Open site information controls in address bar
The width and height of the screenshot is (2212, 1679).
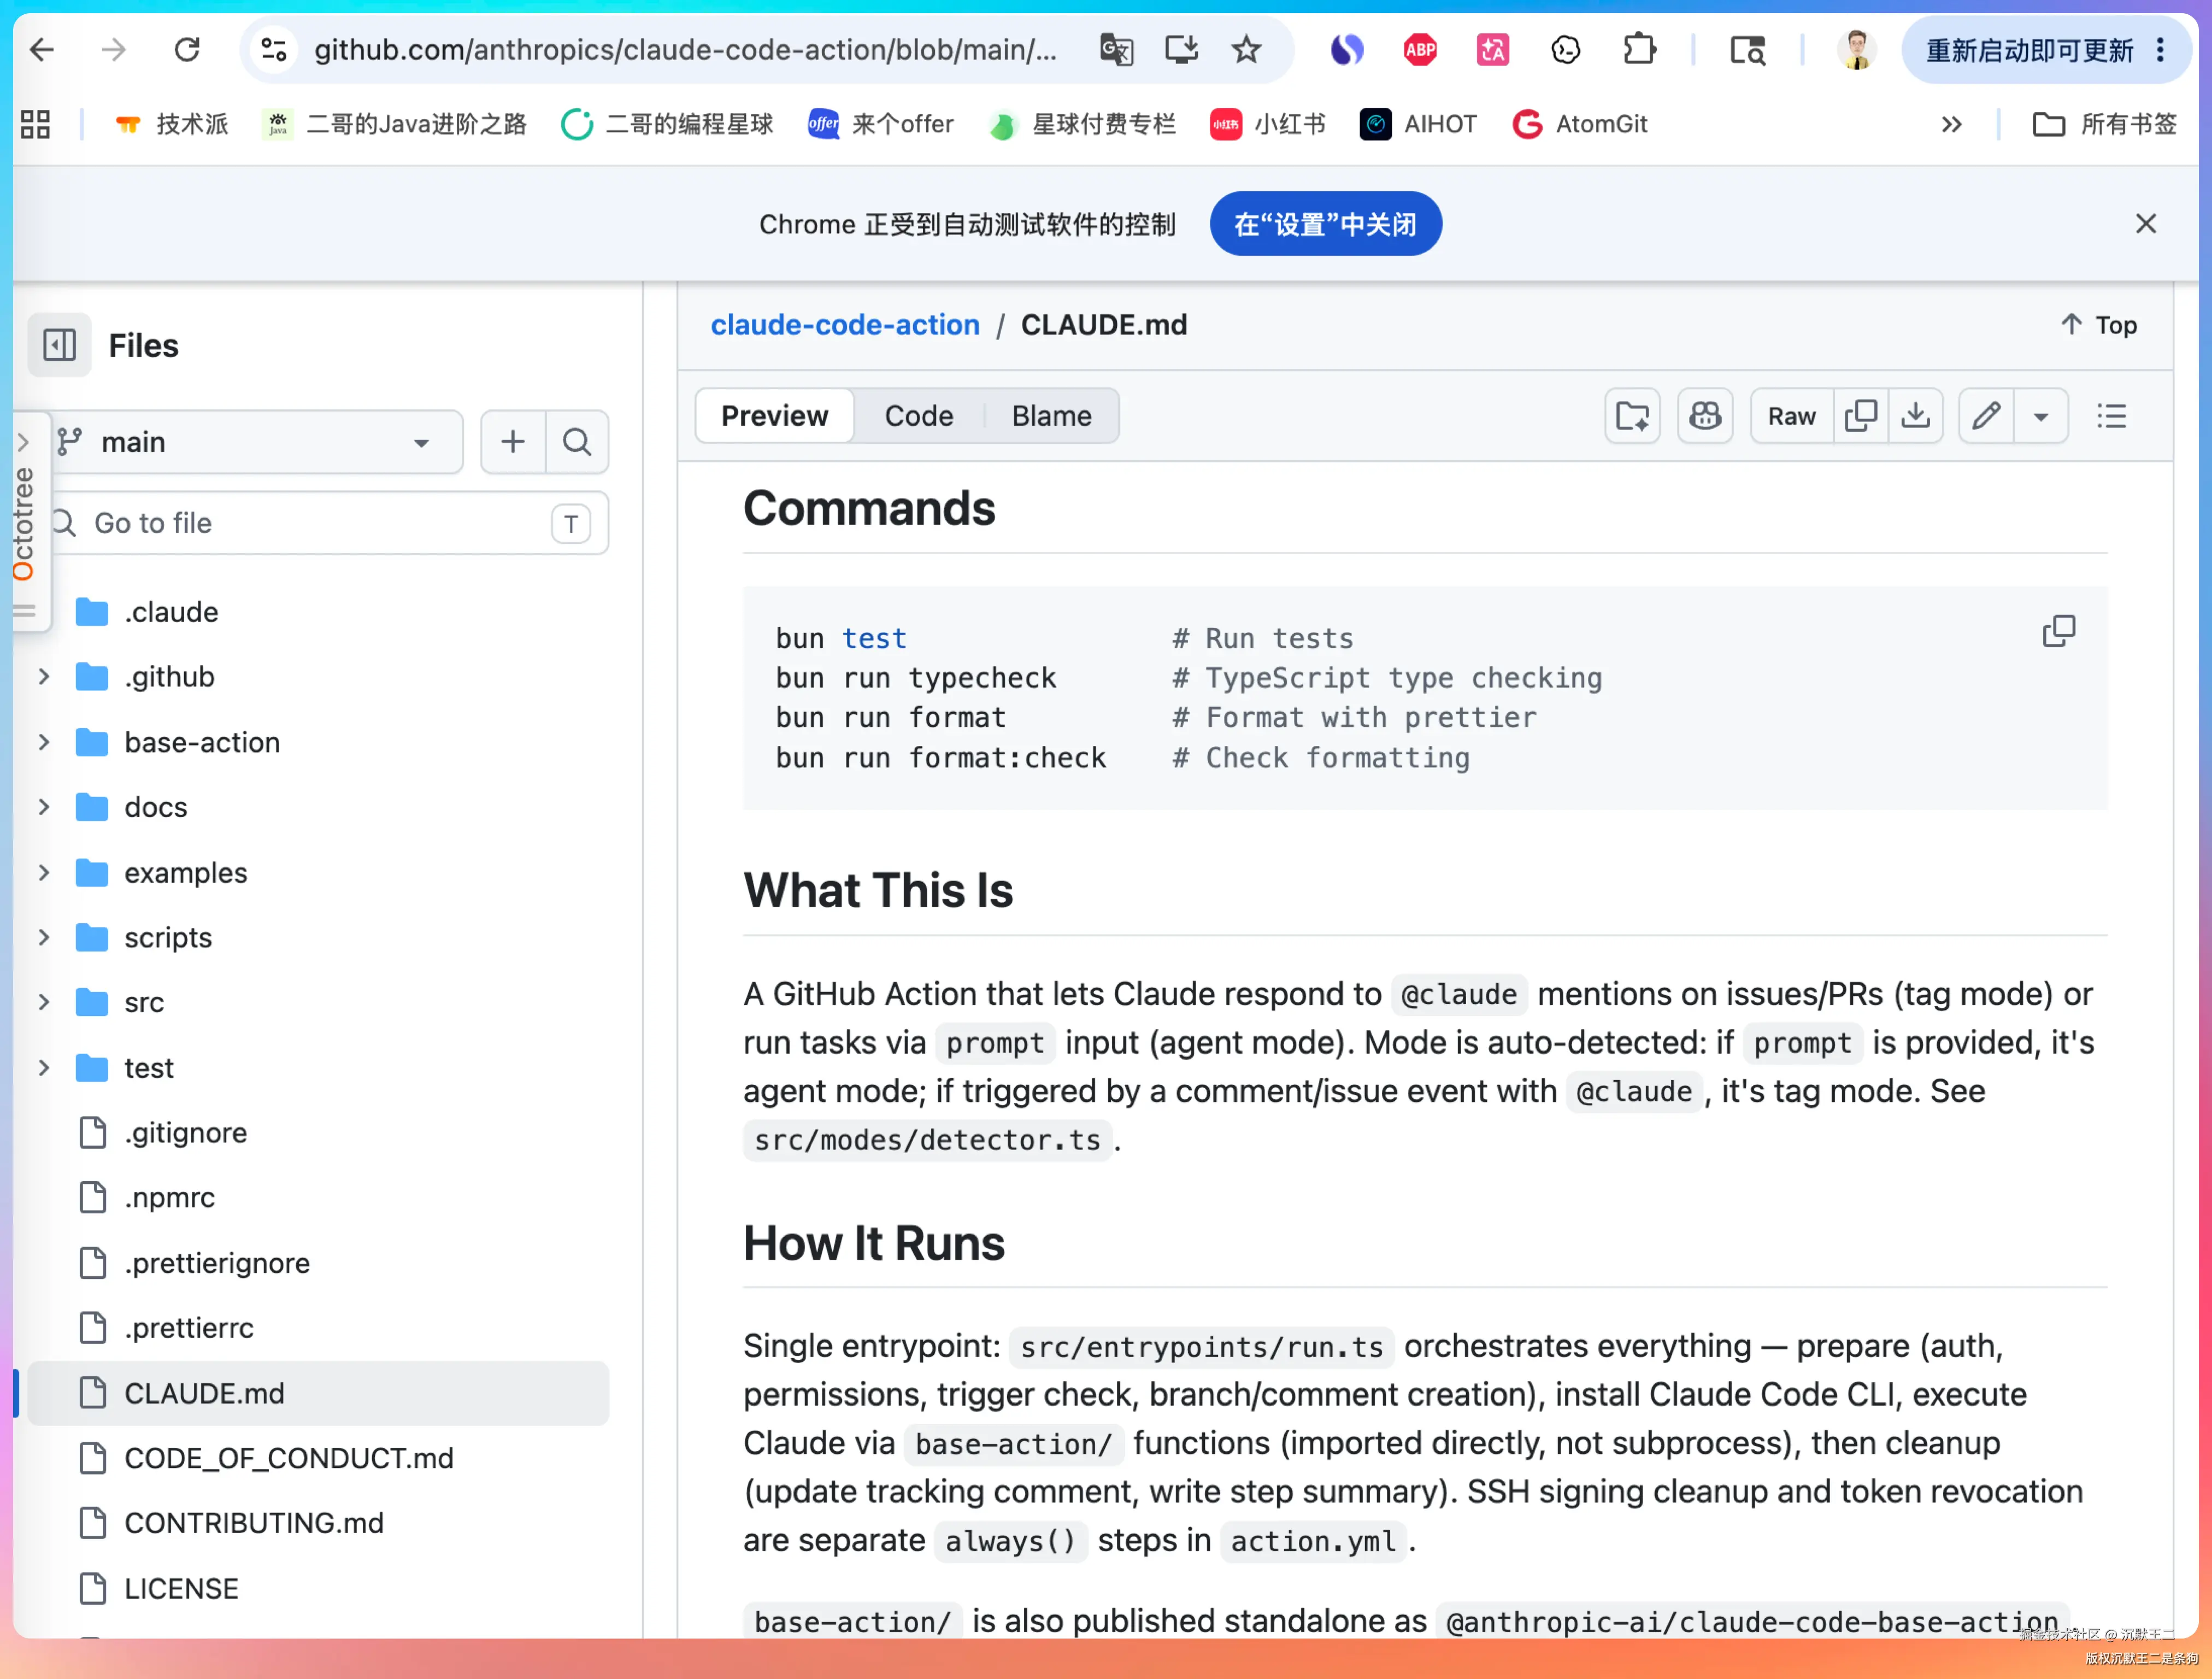273,49
